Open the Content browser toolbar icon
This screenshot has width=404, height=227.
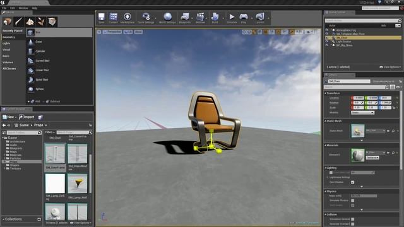click(113, 18)
